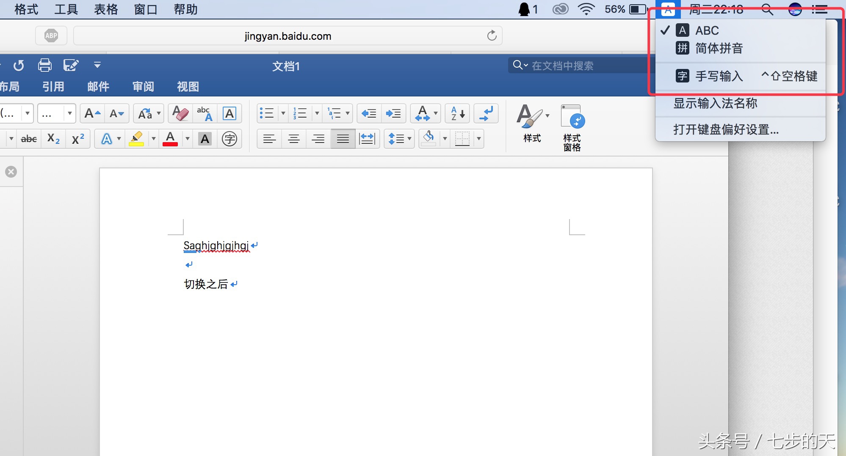
Task: Expand the borders dropdown arrow
Action: [x=479, y=139]
